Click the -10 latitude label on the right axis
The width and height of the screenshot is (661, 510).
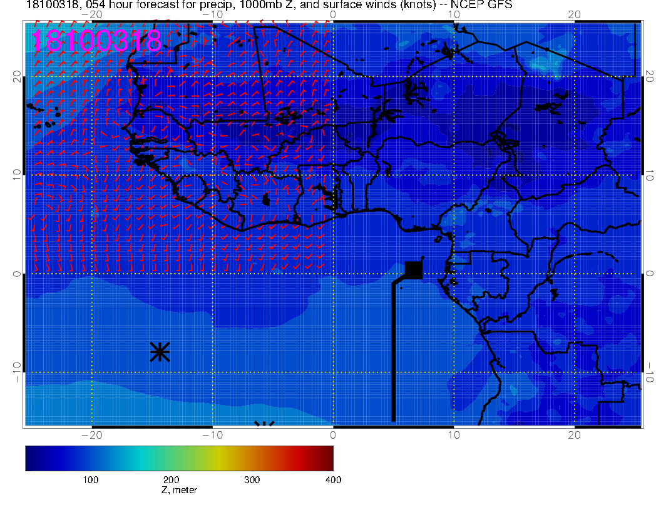650,372
